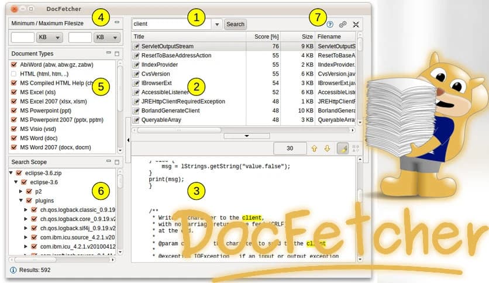Expand com.ibm.icu.source_4.2.1 node
The height and width of the screenshot is (283, 489).
click(x=26, y=237)
